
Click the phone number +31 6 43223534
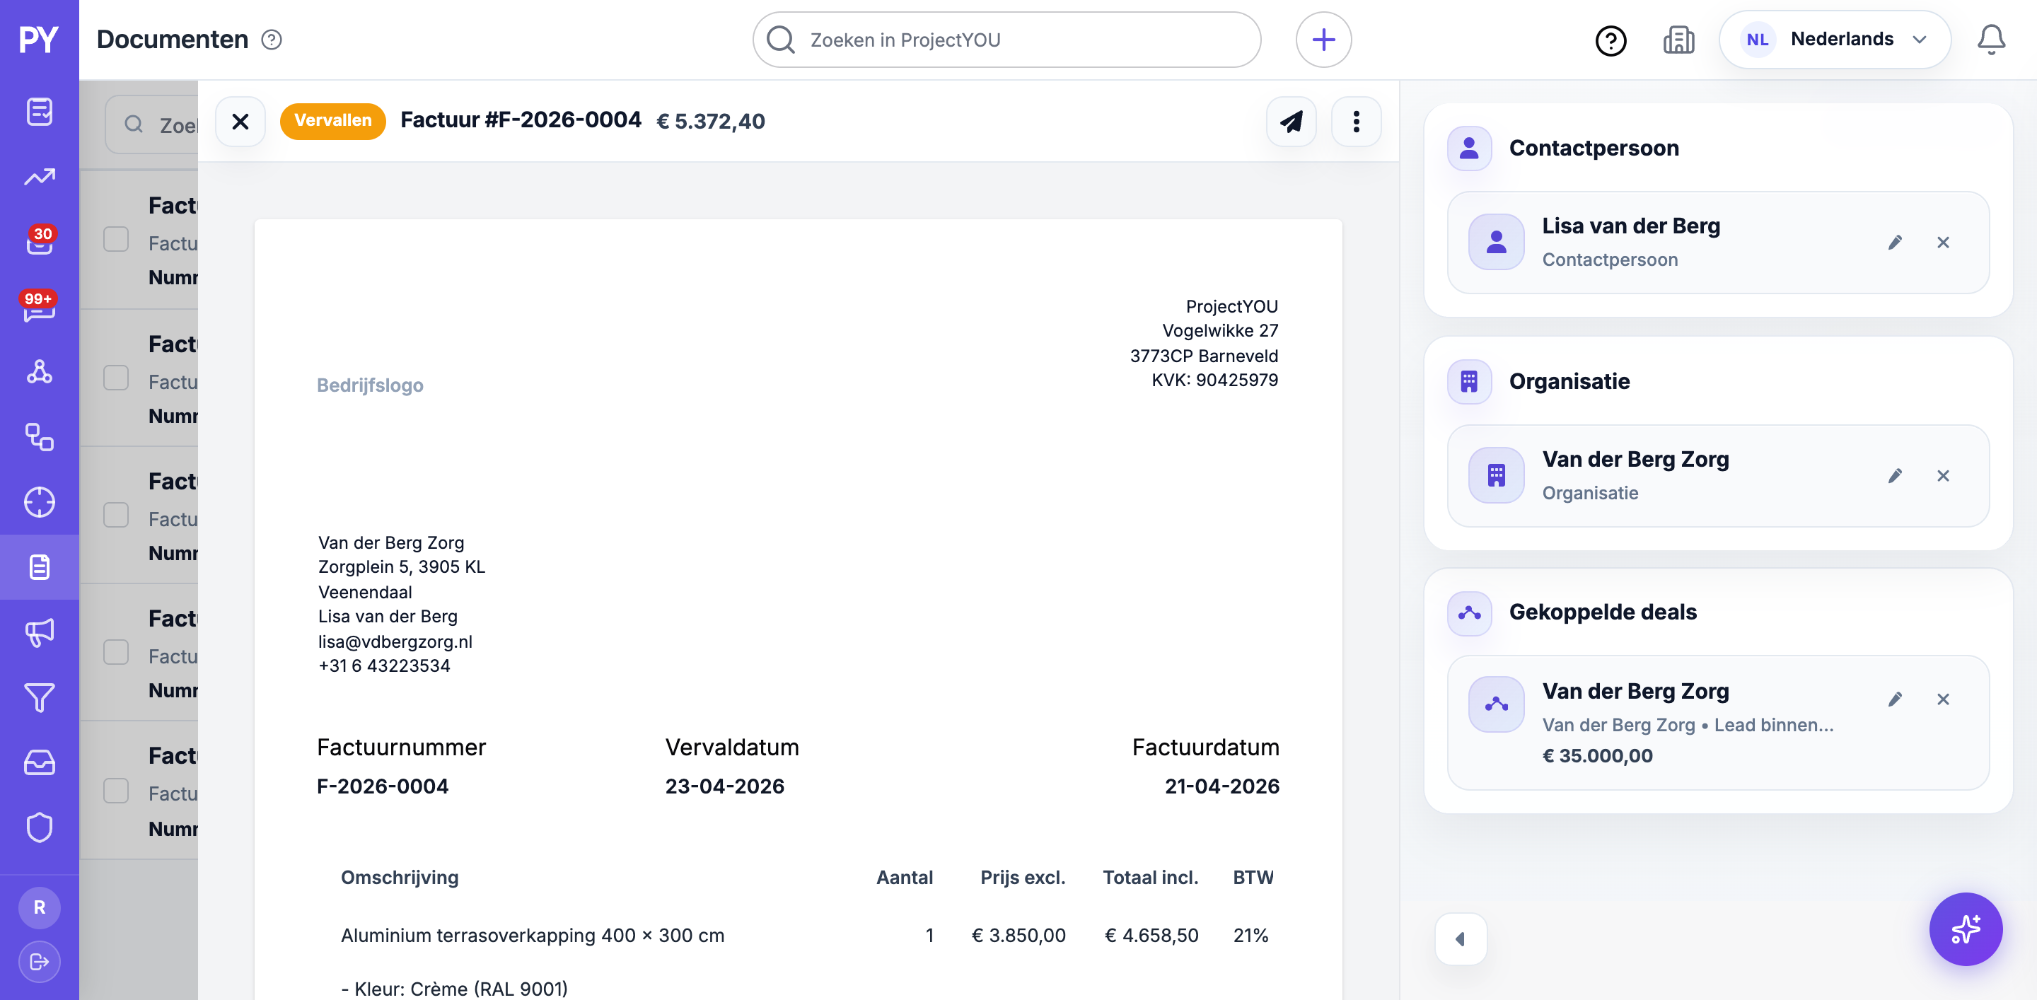pos(383,665)
